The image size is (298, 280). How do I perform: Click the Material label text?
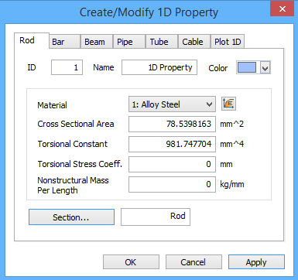point(52,105)
